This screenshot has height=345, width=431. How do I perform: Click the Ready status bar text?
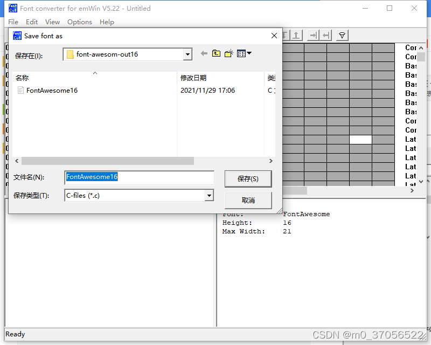[15, 334]
